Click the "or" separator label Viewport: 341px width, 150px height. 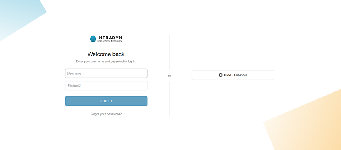click(x=169, y=76)
